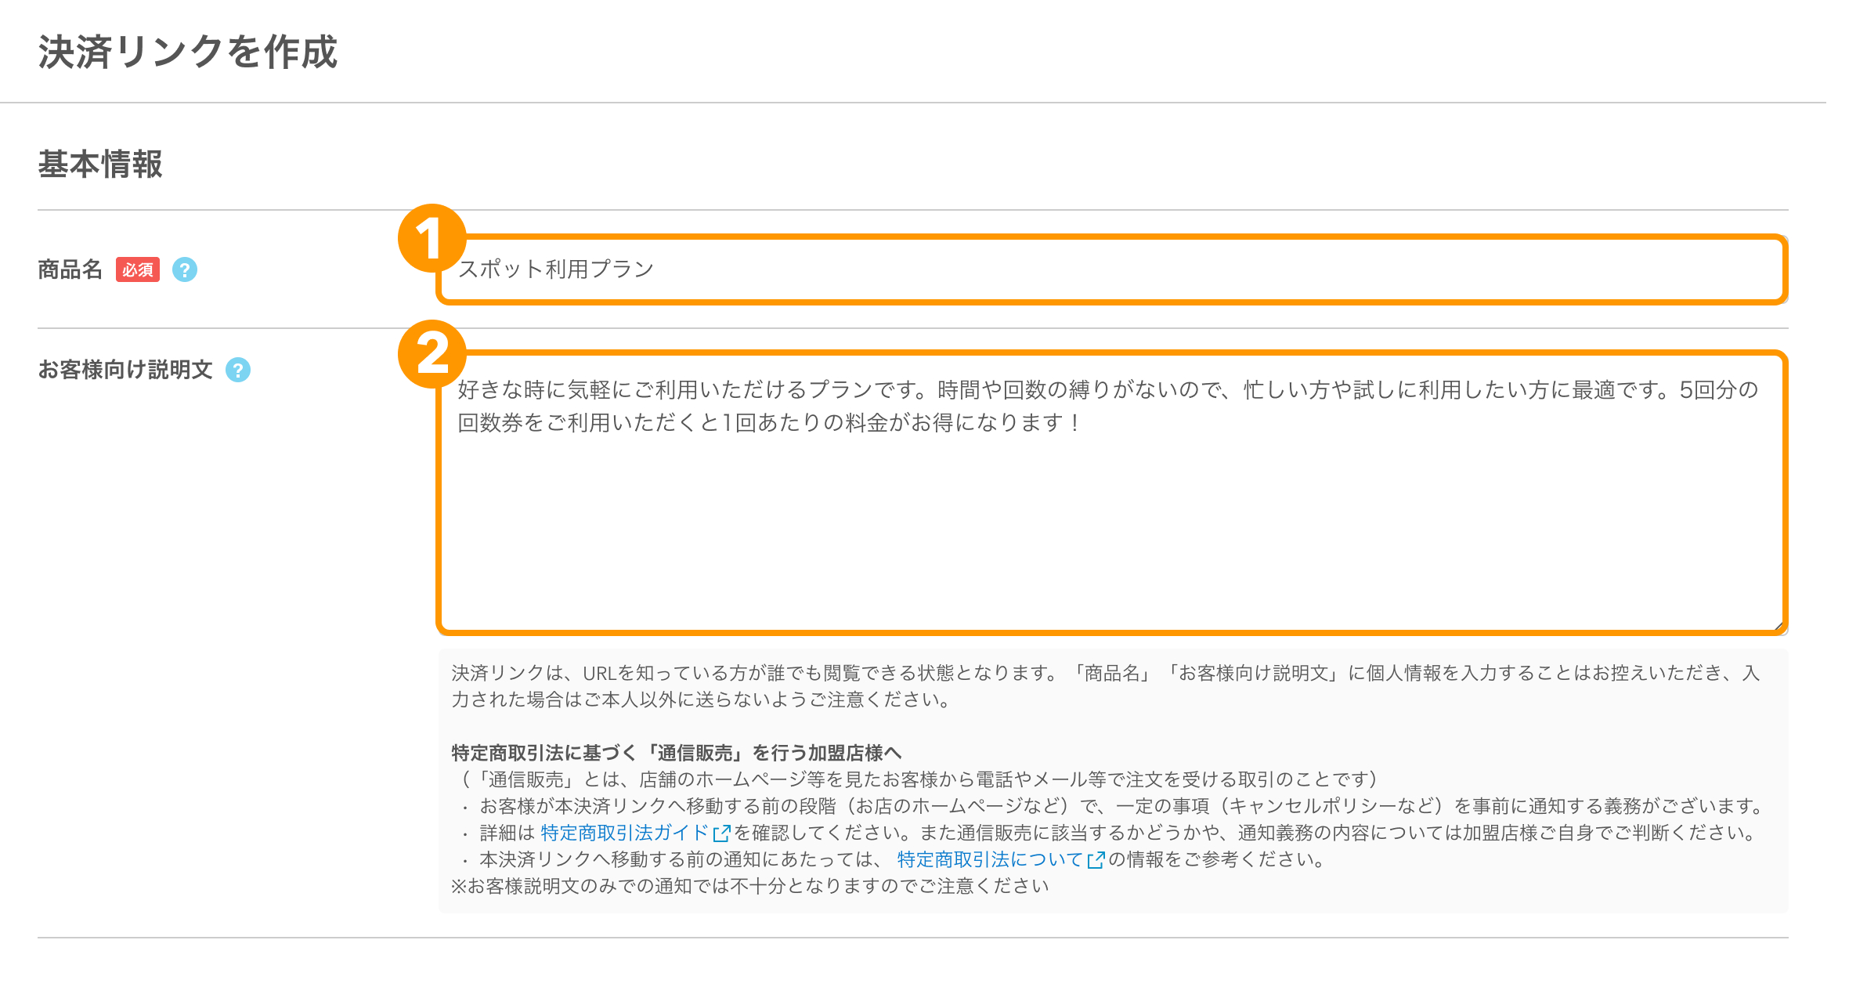Open the 特定商取引法ガイド link
1867x987 pixels.
click(624, 833)
